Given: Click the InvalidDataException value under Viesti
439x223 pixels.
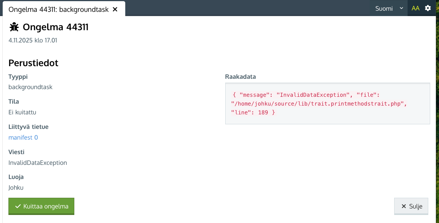Looking at the screenshot, I should pos(38,163).
